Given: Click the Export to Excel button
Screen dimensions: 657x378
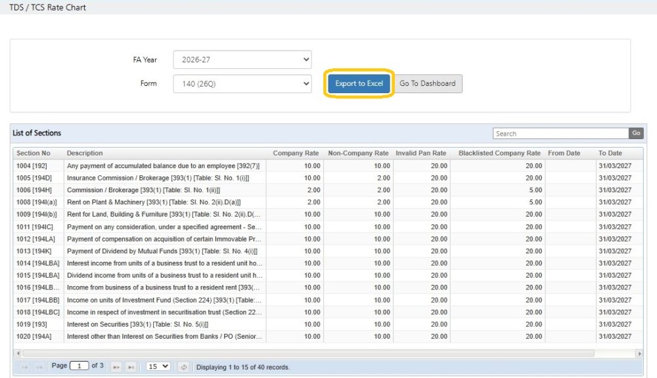Looking at the screenshot, I should coord(359,83).
